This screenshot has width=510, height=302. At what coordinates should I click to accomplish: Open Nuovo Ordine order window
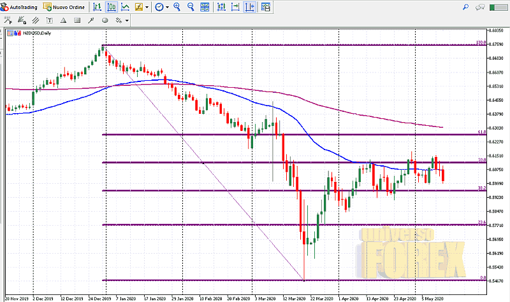tap(64, 7)
